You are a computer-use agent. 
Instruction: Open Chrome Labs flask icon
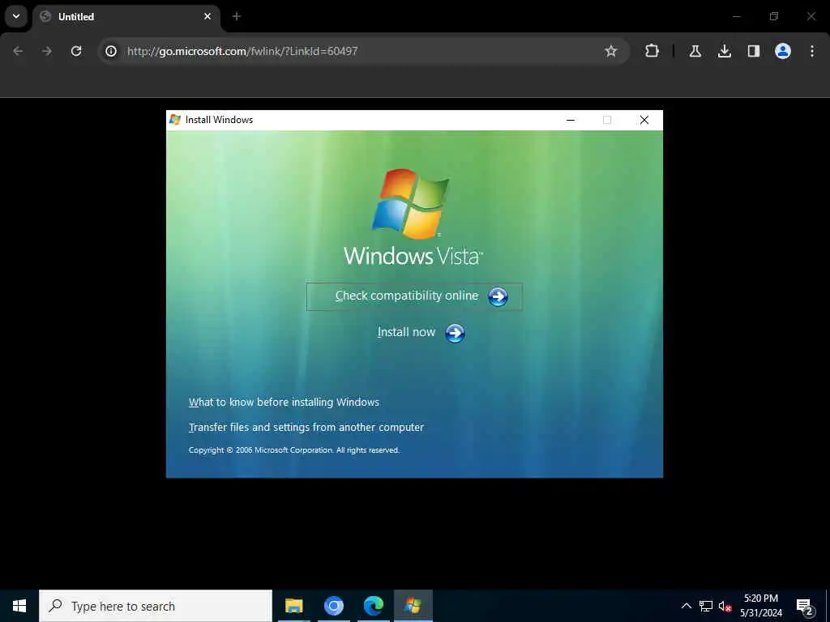(x=695, y=51)
